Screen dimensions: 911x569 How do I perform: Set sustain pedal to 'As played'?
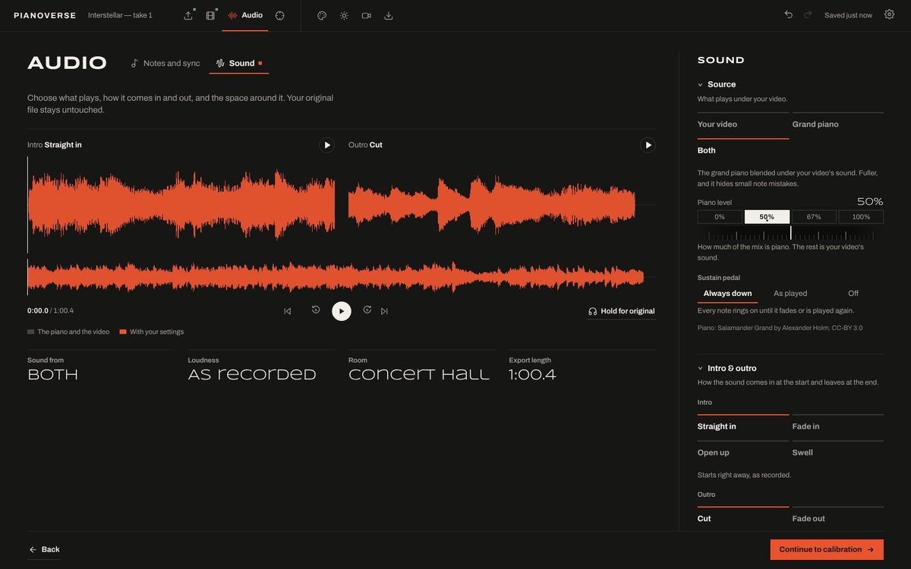tap(790, 294)
